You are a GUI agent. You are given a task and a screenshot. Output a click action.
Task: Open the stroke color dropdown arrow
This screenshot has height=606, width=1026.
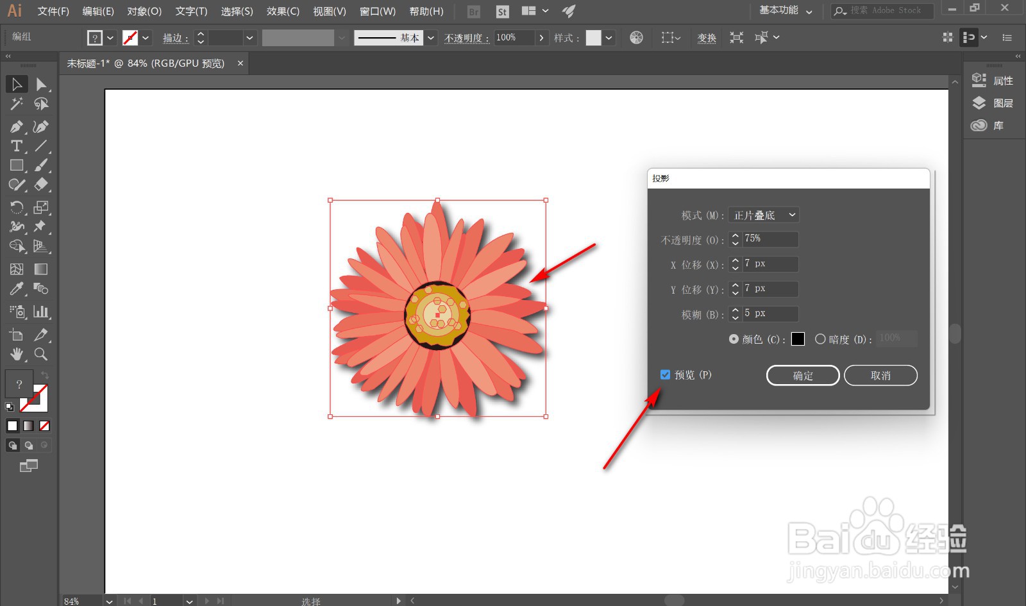tap(146, 38)
